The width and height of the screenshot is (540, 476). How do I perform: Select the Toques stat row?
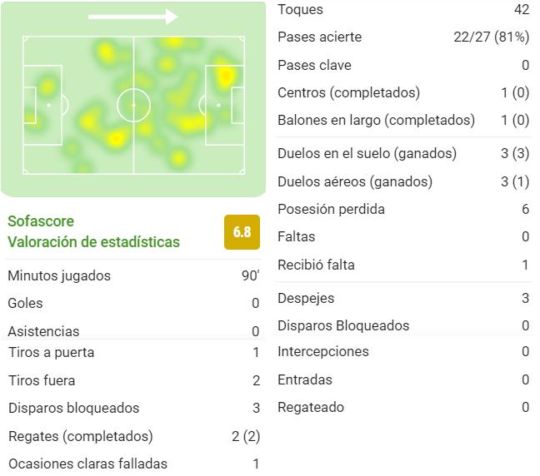click(403, 9)
